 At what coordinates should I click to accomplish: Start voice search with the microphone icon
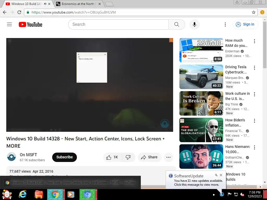pyautogui.click(x=195, y=24)
